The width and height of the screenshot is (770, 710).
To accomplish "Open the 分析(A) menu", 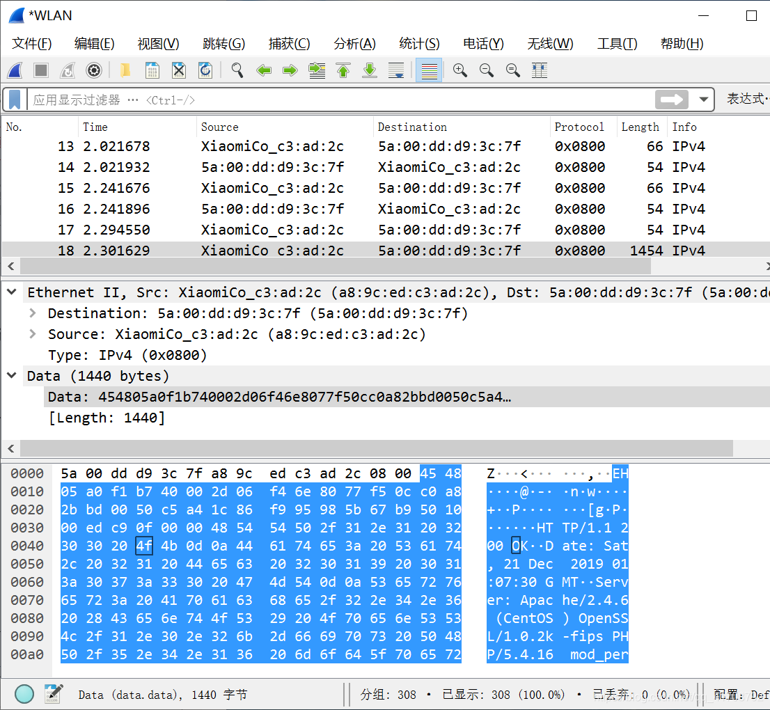I will point(354,44).
